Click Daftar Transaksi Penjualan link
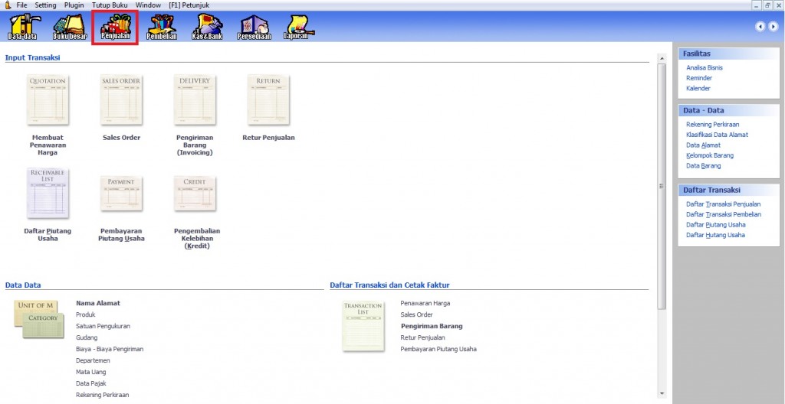This screenshot has height=404, width=785. 723,204
